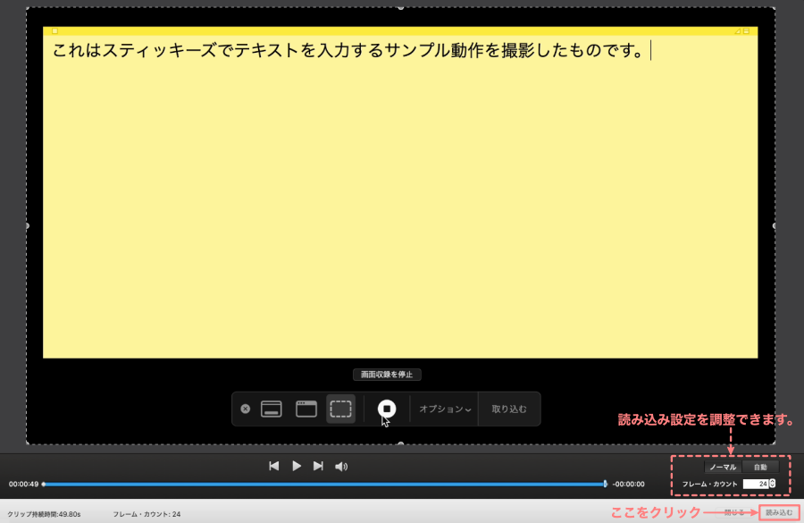804x523 pixels.
Task: Select the capture selected portion icon
Action: [x=340, y=409]
